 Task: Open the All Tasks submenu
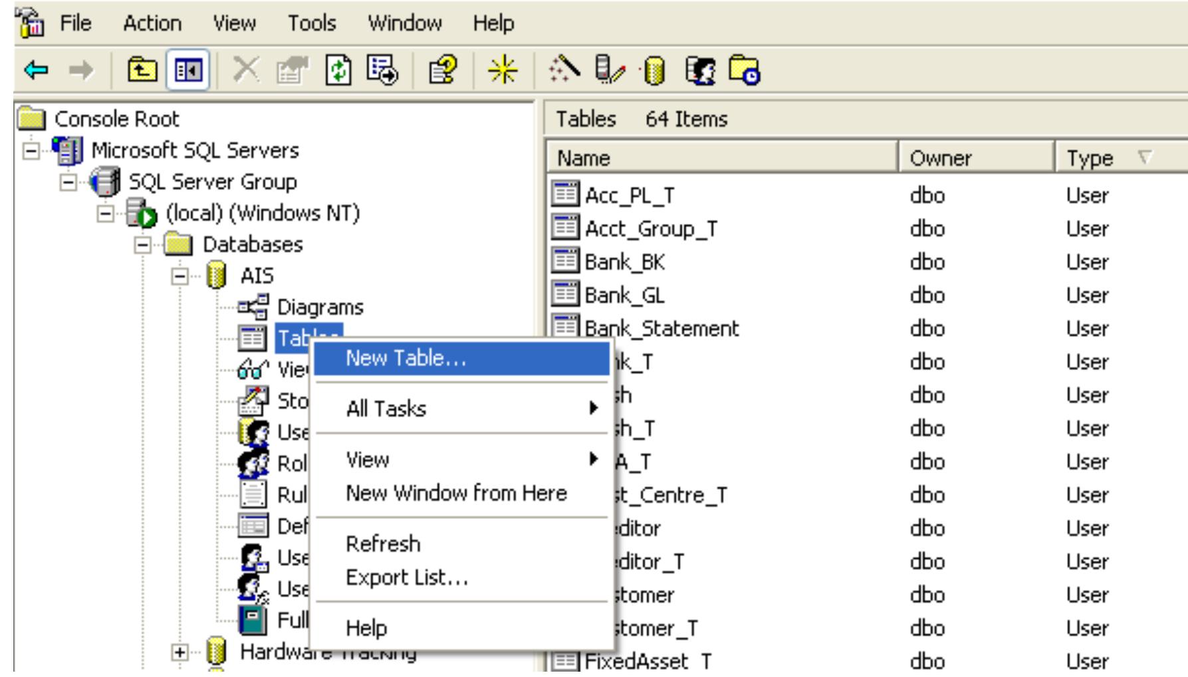click(x=461, y=409)
